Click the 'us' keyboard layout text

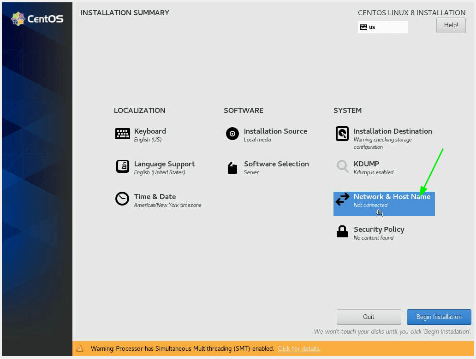pyautogui.click(x=372, y=27)
